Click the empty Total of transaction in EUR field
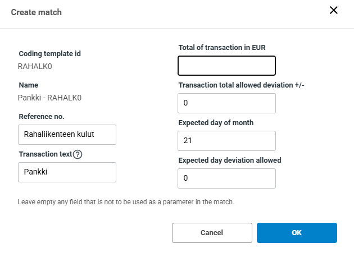The width and height of the screenshot is (354, 257). point(226,66)
